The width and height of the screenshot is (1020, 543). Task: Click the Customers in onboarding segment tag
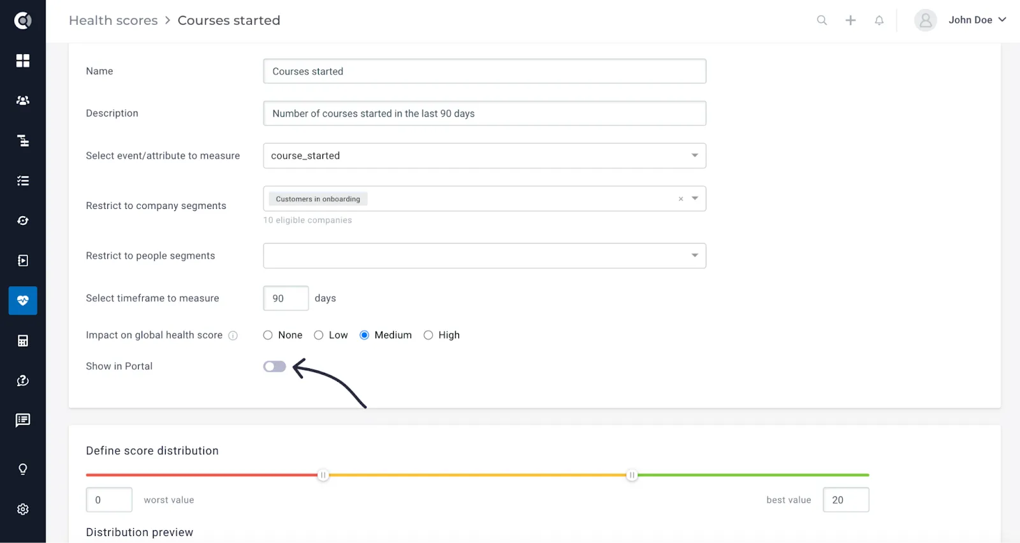click(x=318, y=199)
